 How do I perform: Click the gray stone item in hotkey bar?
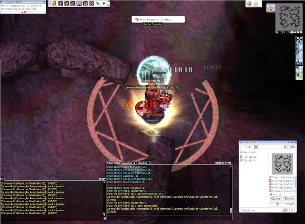(x=104, y=3)
